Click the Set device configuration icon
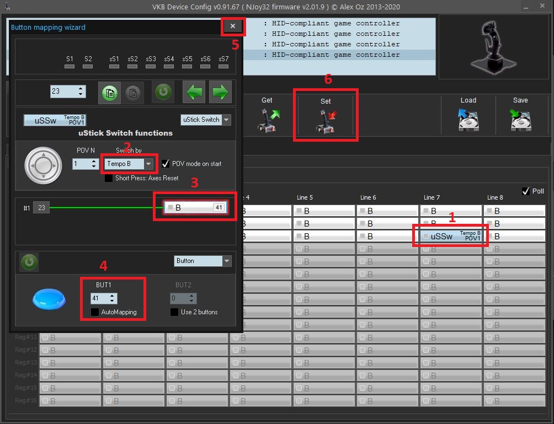Viewport: 554px width, 424px height. 325,121
